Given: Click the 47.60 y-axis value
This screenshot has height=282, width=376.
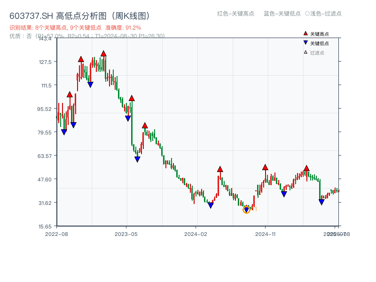Looking at the screenshot, I should pyautogui.click(x=44, y=180).
